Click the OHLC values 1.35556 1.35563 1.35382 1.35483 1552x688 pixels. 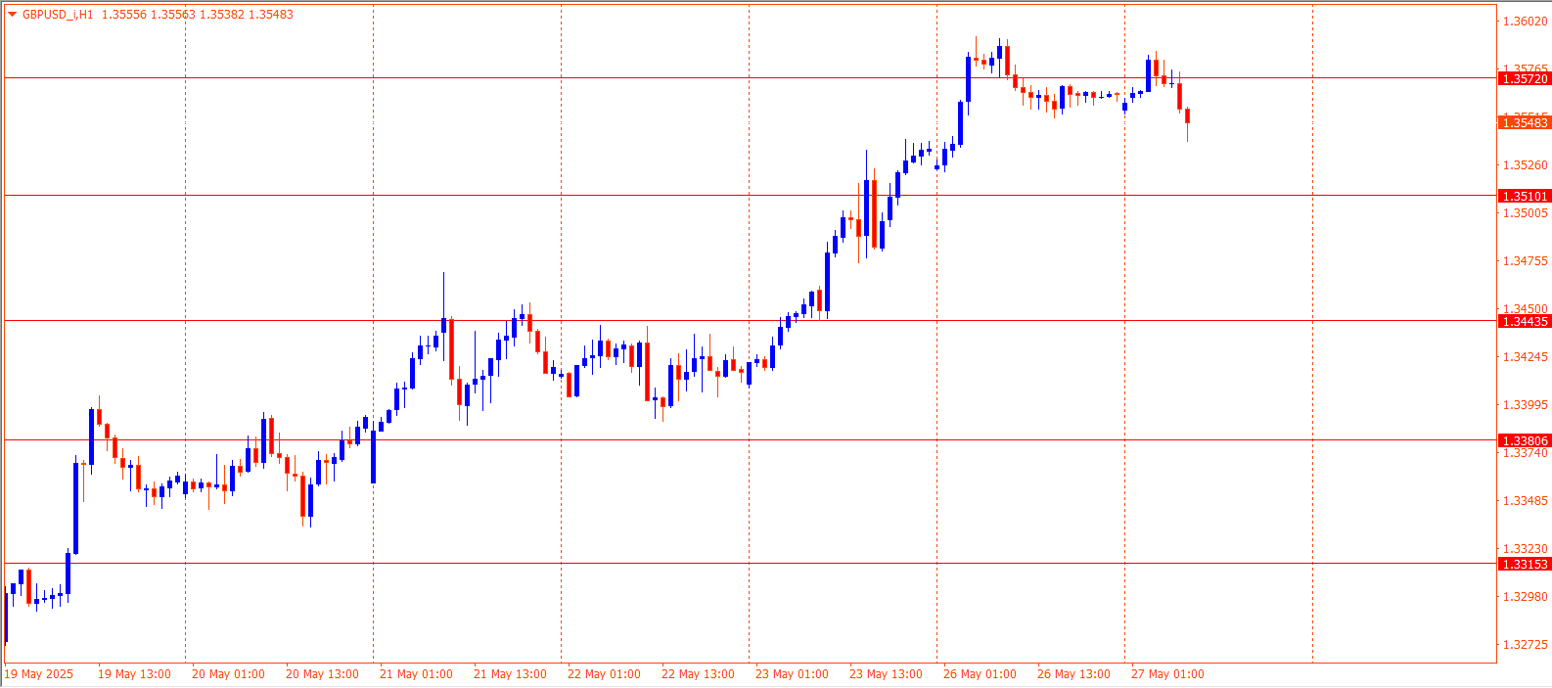(198, 15)
